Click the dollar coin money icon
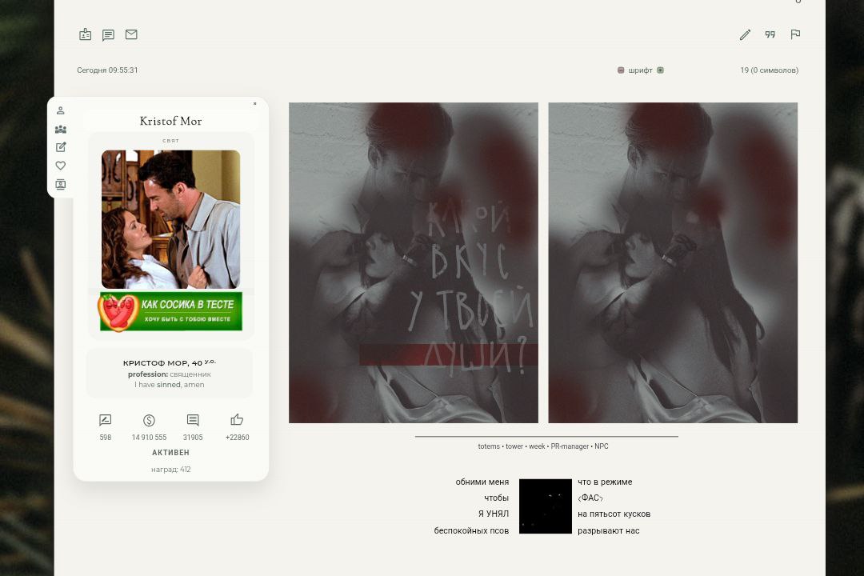Image resolution: width=864 pixels, height=576 pixels. coord(149,420)
